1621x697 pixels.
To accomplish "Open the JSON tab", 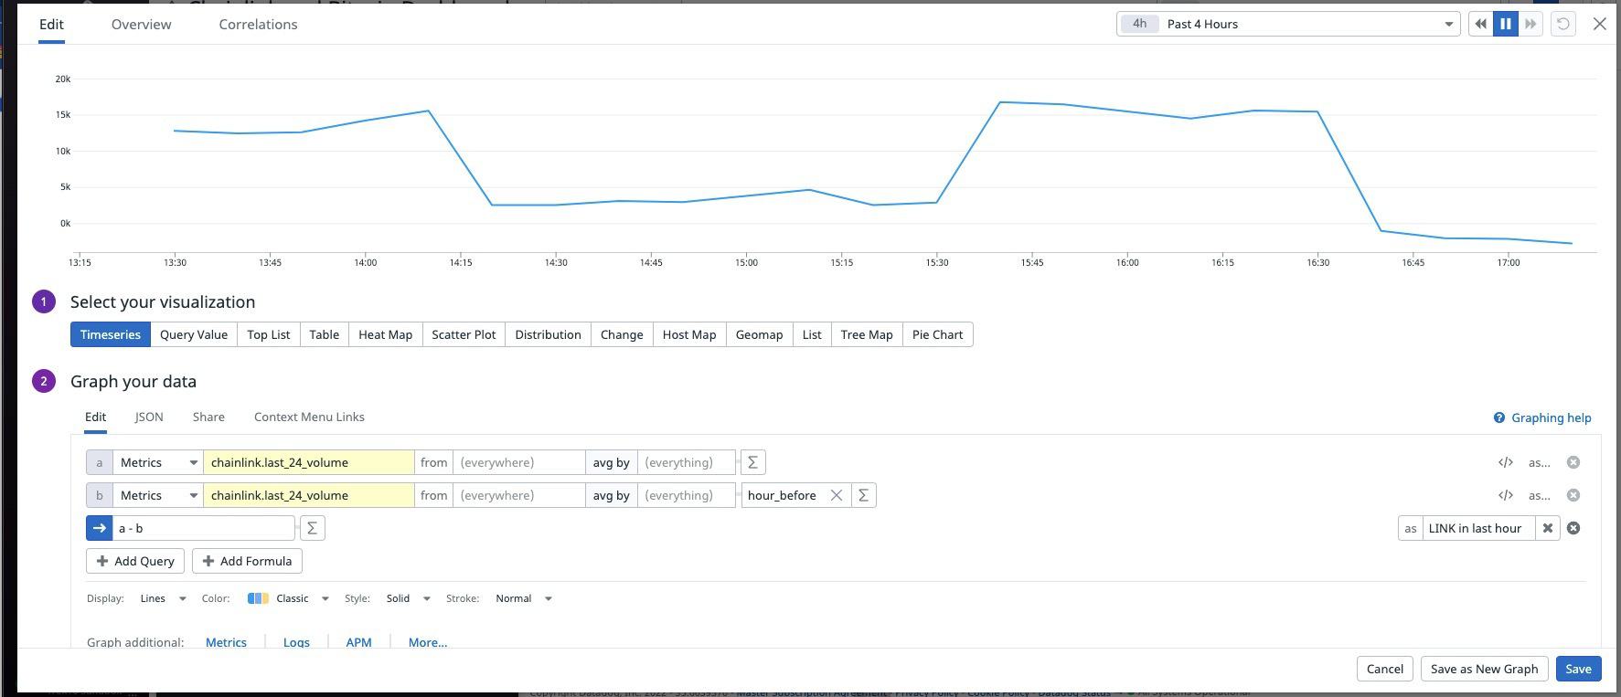I will click(x=149, y=417).
